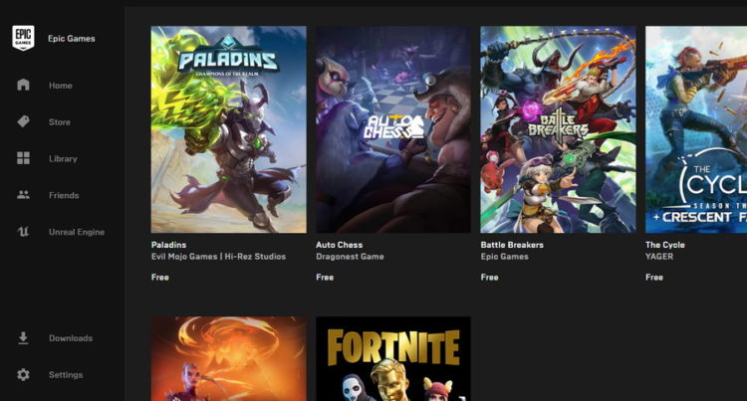Open the Paladins title link

[168, 245]
